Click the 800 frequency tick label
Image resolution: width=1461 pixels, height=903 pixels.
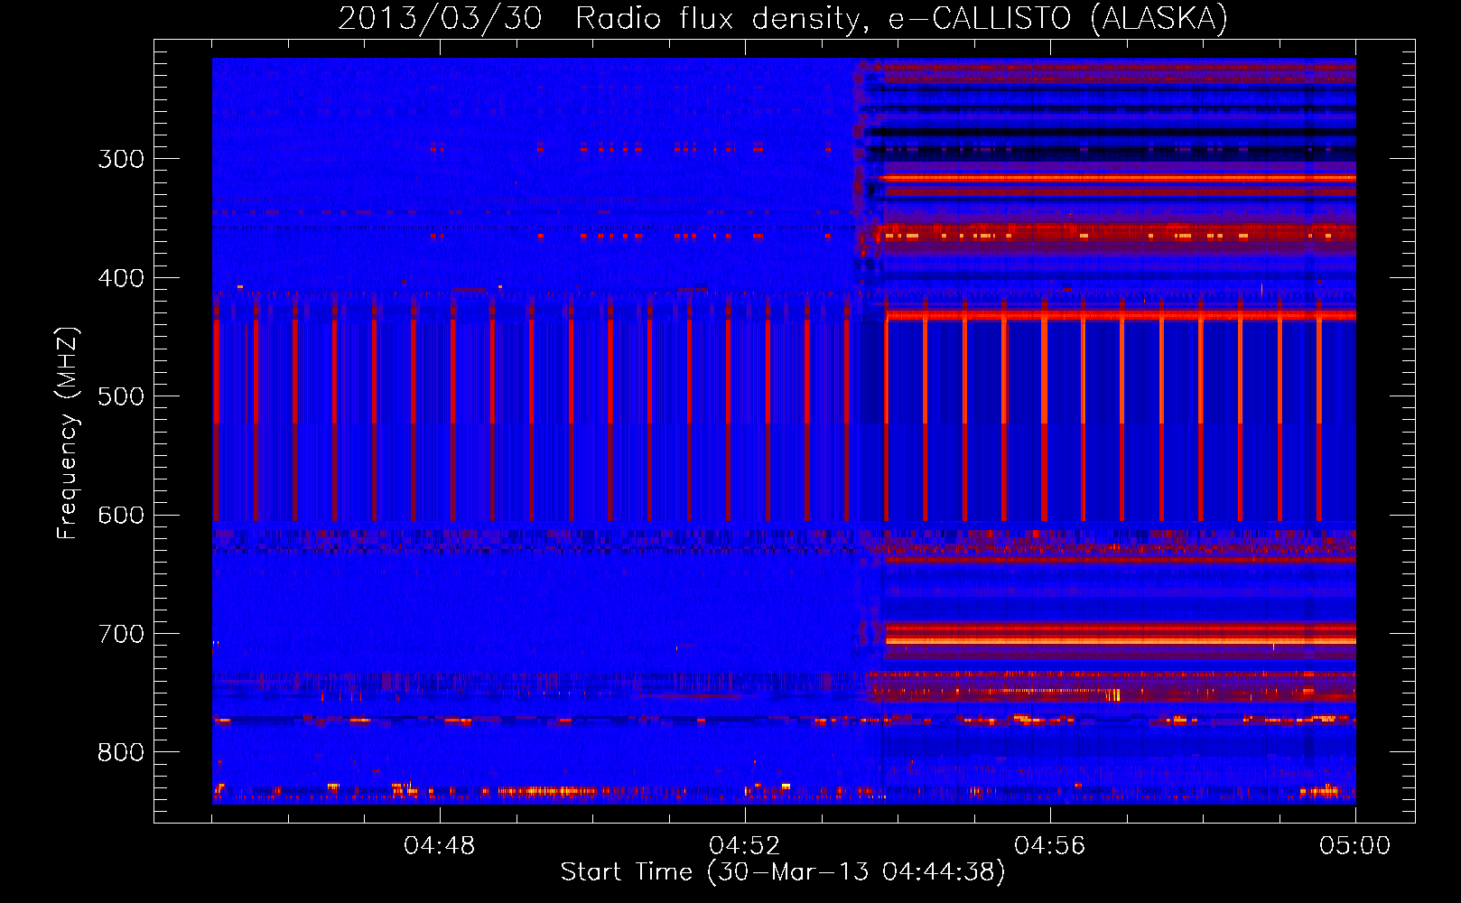coord(121,752)
